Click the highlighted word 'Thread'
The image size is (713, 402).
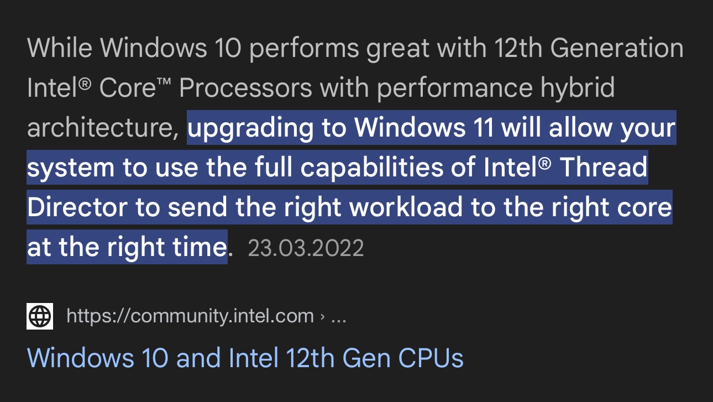coord(604,168)
